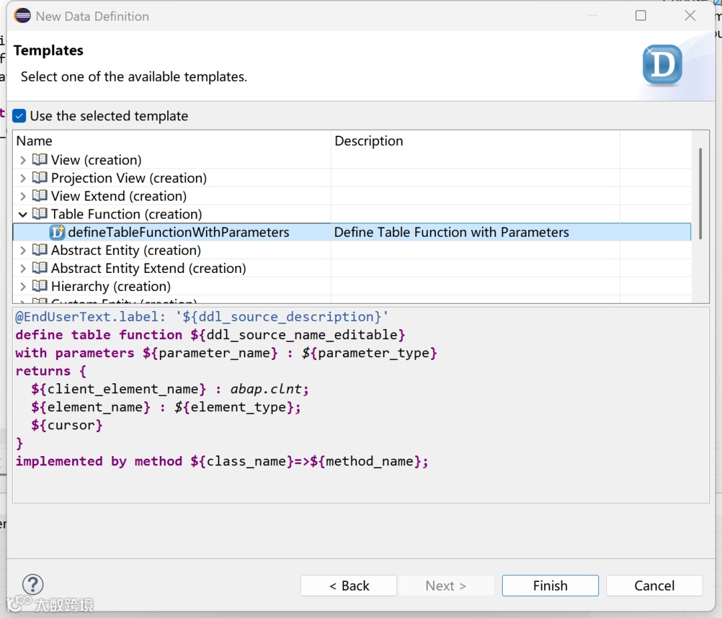Click the Finish button
This screenshot has height=618, width=722.
pos(550,585)
